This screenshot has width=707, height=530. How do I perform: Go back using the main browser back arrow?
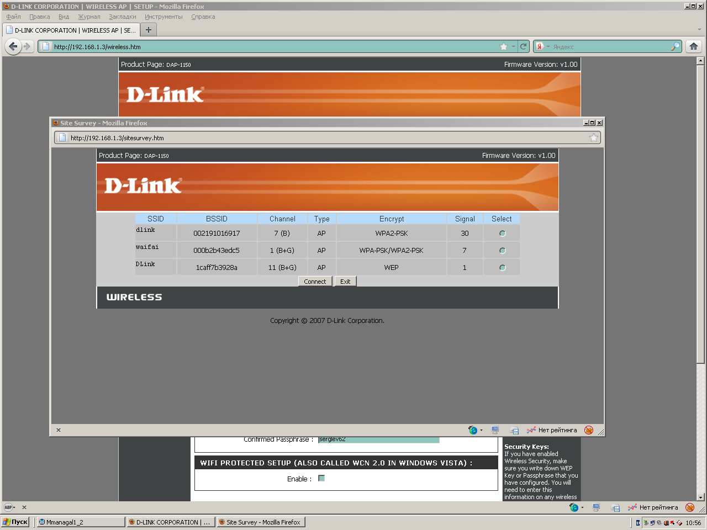(13, 47)
